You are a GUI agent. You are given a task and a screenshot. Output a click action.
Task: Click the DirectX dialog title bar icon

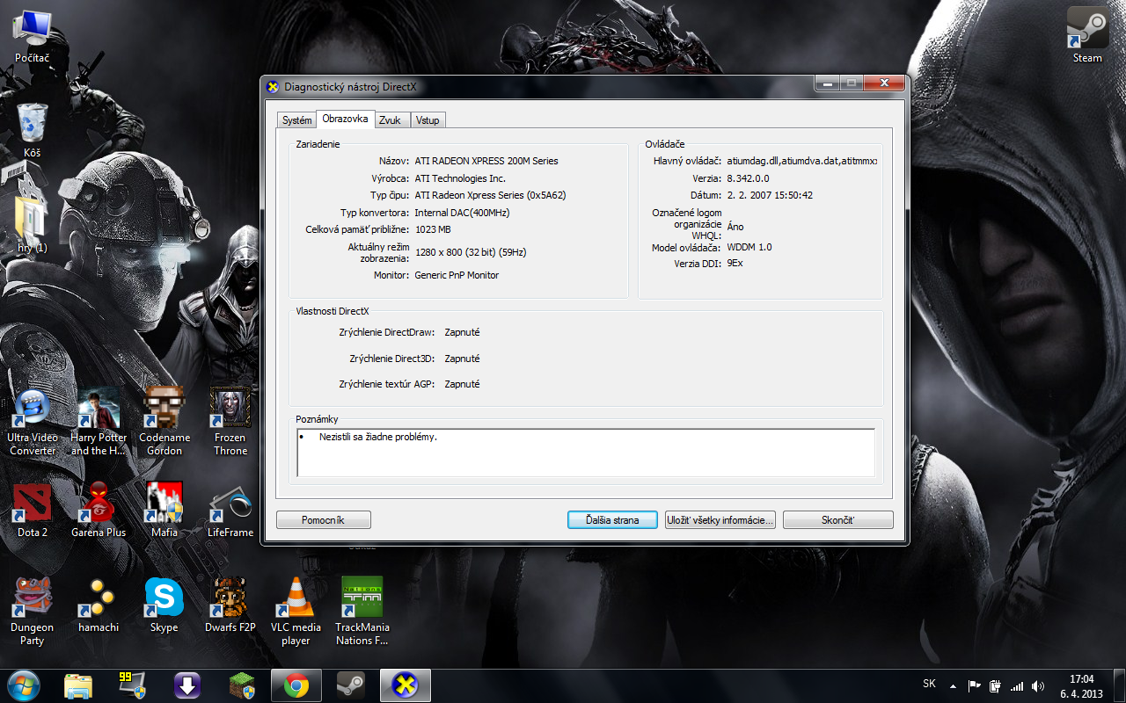pos(274,87)
